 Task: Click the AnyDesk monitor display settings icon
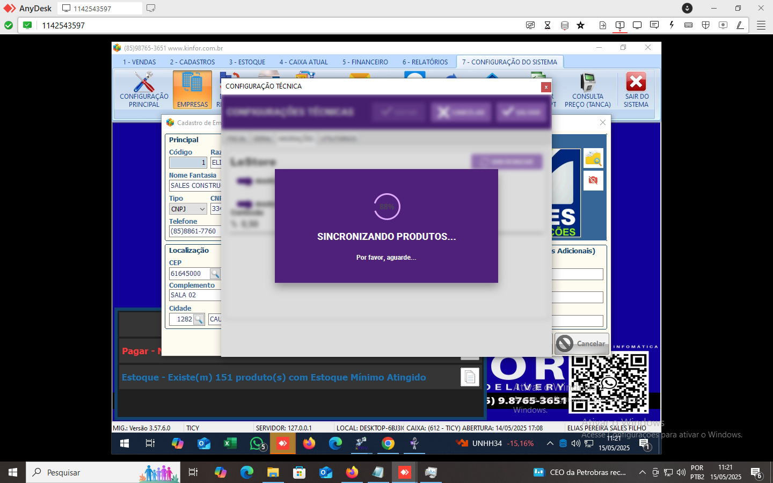pyautogui.click(x=637, y=25)
